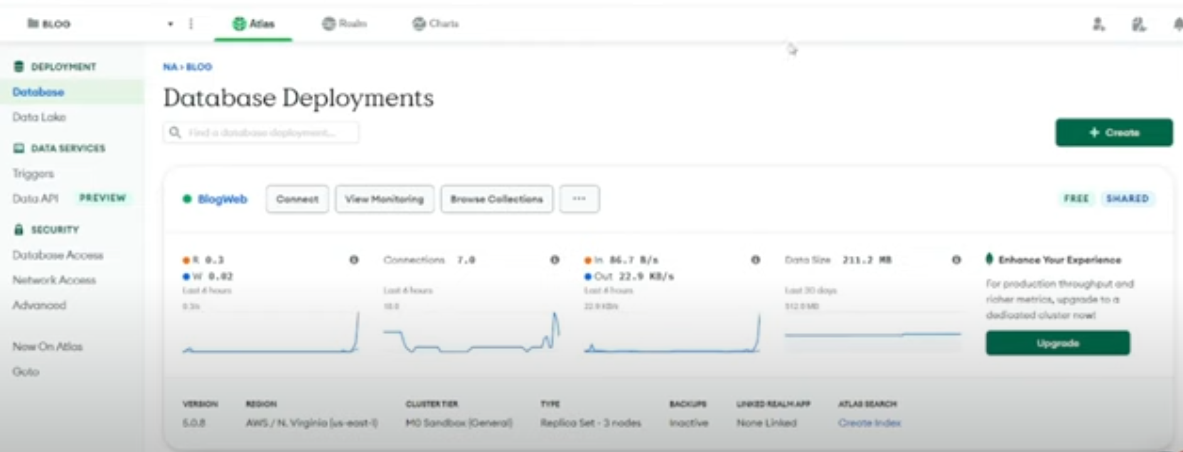Click the network In/Out line chart
The height and width of the screenshot is (452, 1183).
click(672, 332)
